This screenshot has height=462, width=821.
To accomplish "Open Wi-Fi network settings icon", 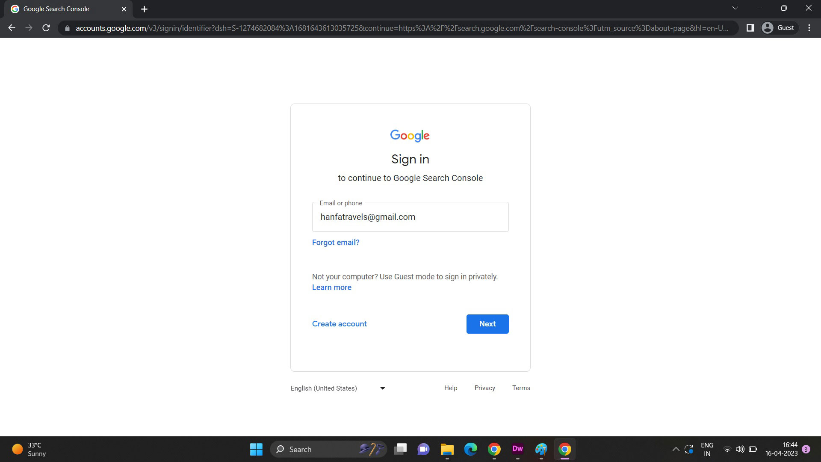I will coord(727,449).
